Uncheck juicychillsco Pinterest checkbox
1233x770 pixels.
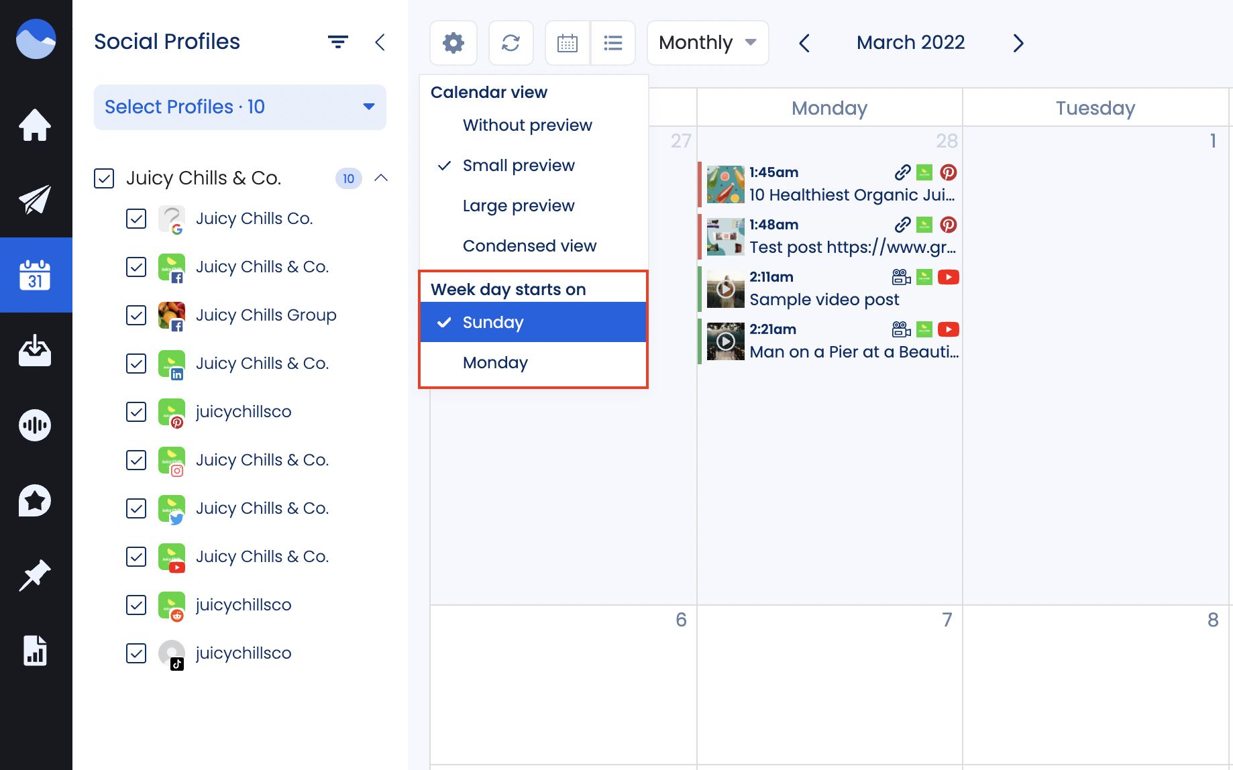pos(136,412)
